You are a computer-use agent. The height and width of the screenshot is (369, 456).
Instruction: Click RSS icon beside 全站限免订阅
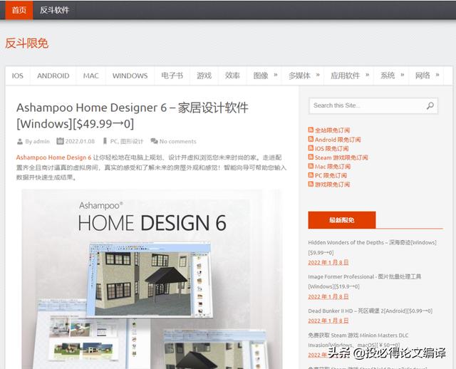pyautogui.click(x=311, y=130)
